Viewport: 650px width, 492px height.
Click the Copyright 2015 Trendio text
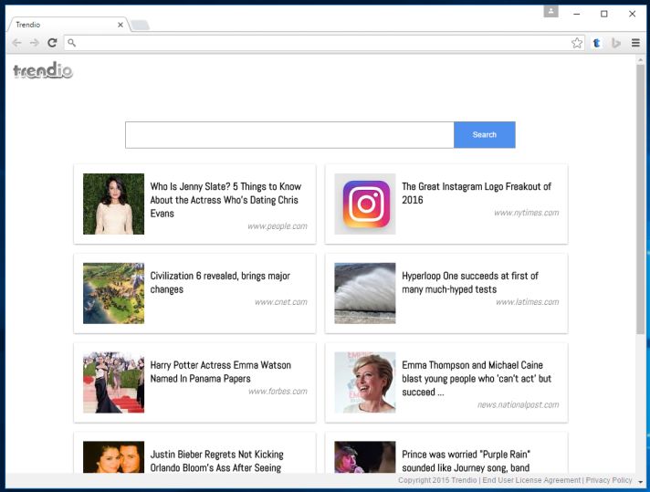pos(437,480)
